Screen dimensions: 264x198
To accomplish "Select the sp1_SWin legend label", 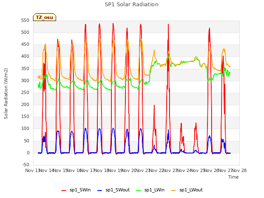I will [80, 190].
